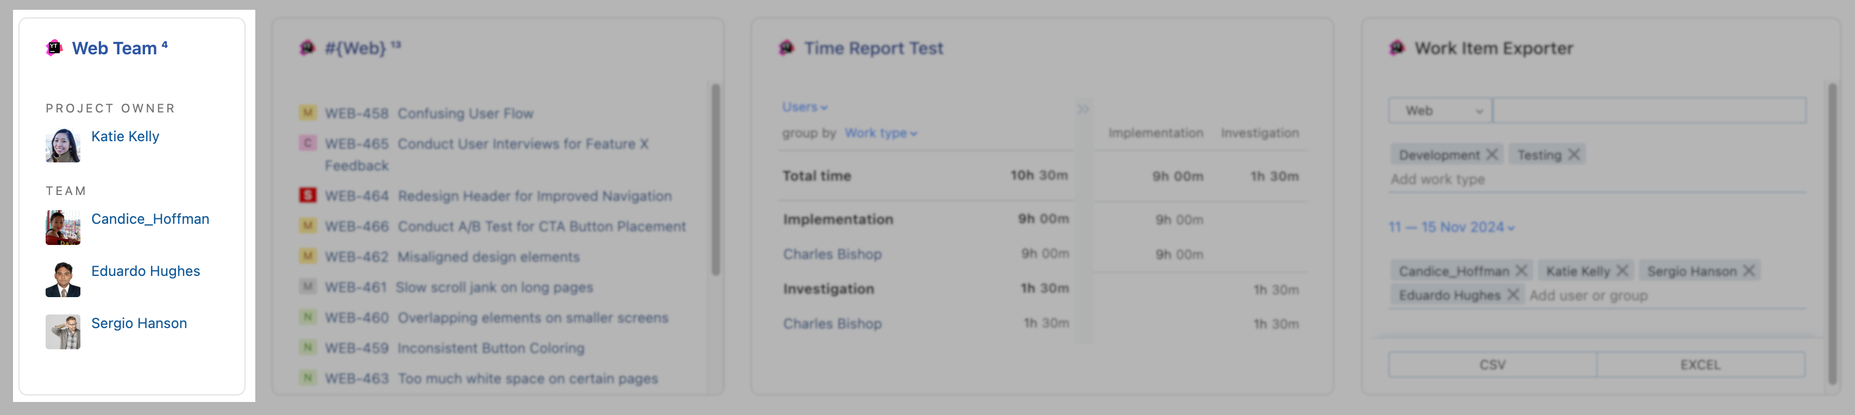Click the green N priority icon on WEB-459
The image size is (1855, 415).
308,347
